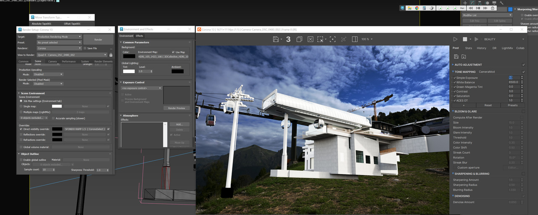Open the Display command panel tab
Image resolution: width=538 pixels, height=215 pixels.
coord(494,3)
